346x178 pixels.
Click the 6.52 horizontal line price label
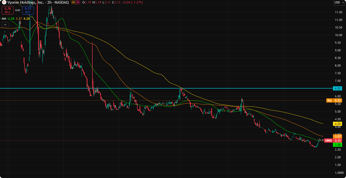[337, 88]
